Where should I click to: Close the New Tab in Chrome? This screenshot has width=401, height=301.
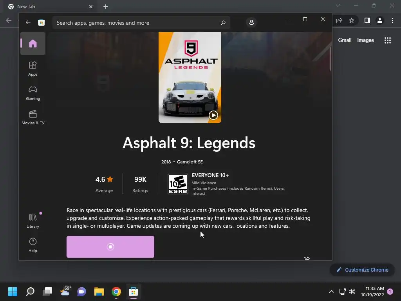pyautogui.click(x=91, y=7)
